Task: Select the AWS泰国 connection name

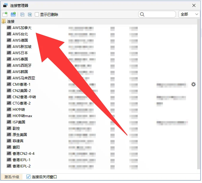Action: 20,59
